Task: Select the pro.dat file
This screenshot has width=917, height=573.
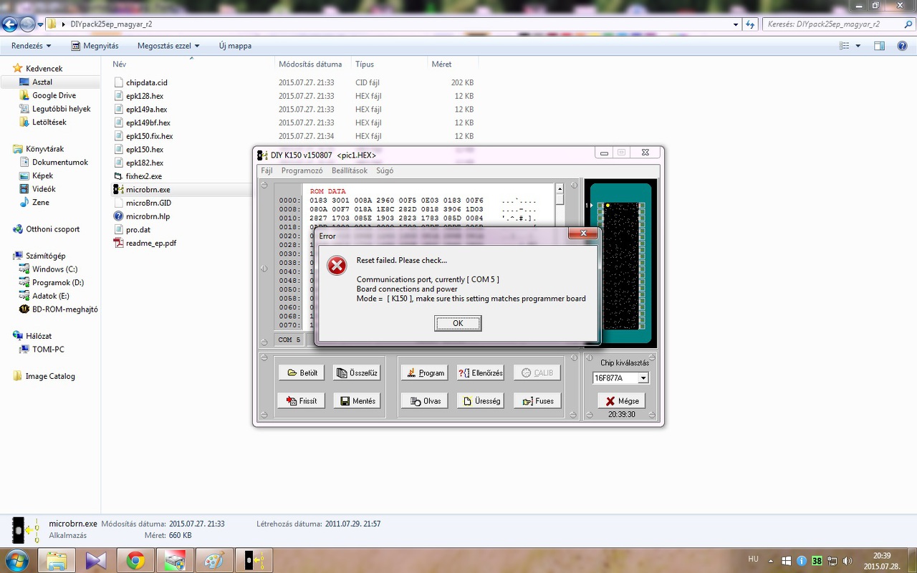Action: [138, 230]
